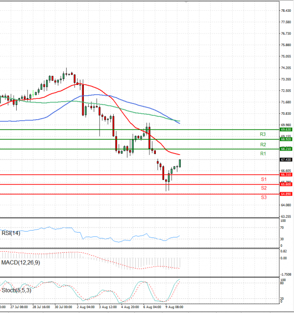Click the 2 Aug 04:00 time label

click(x=86, y=307)
